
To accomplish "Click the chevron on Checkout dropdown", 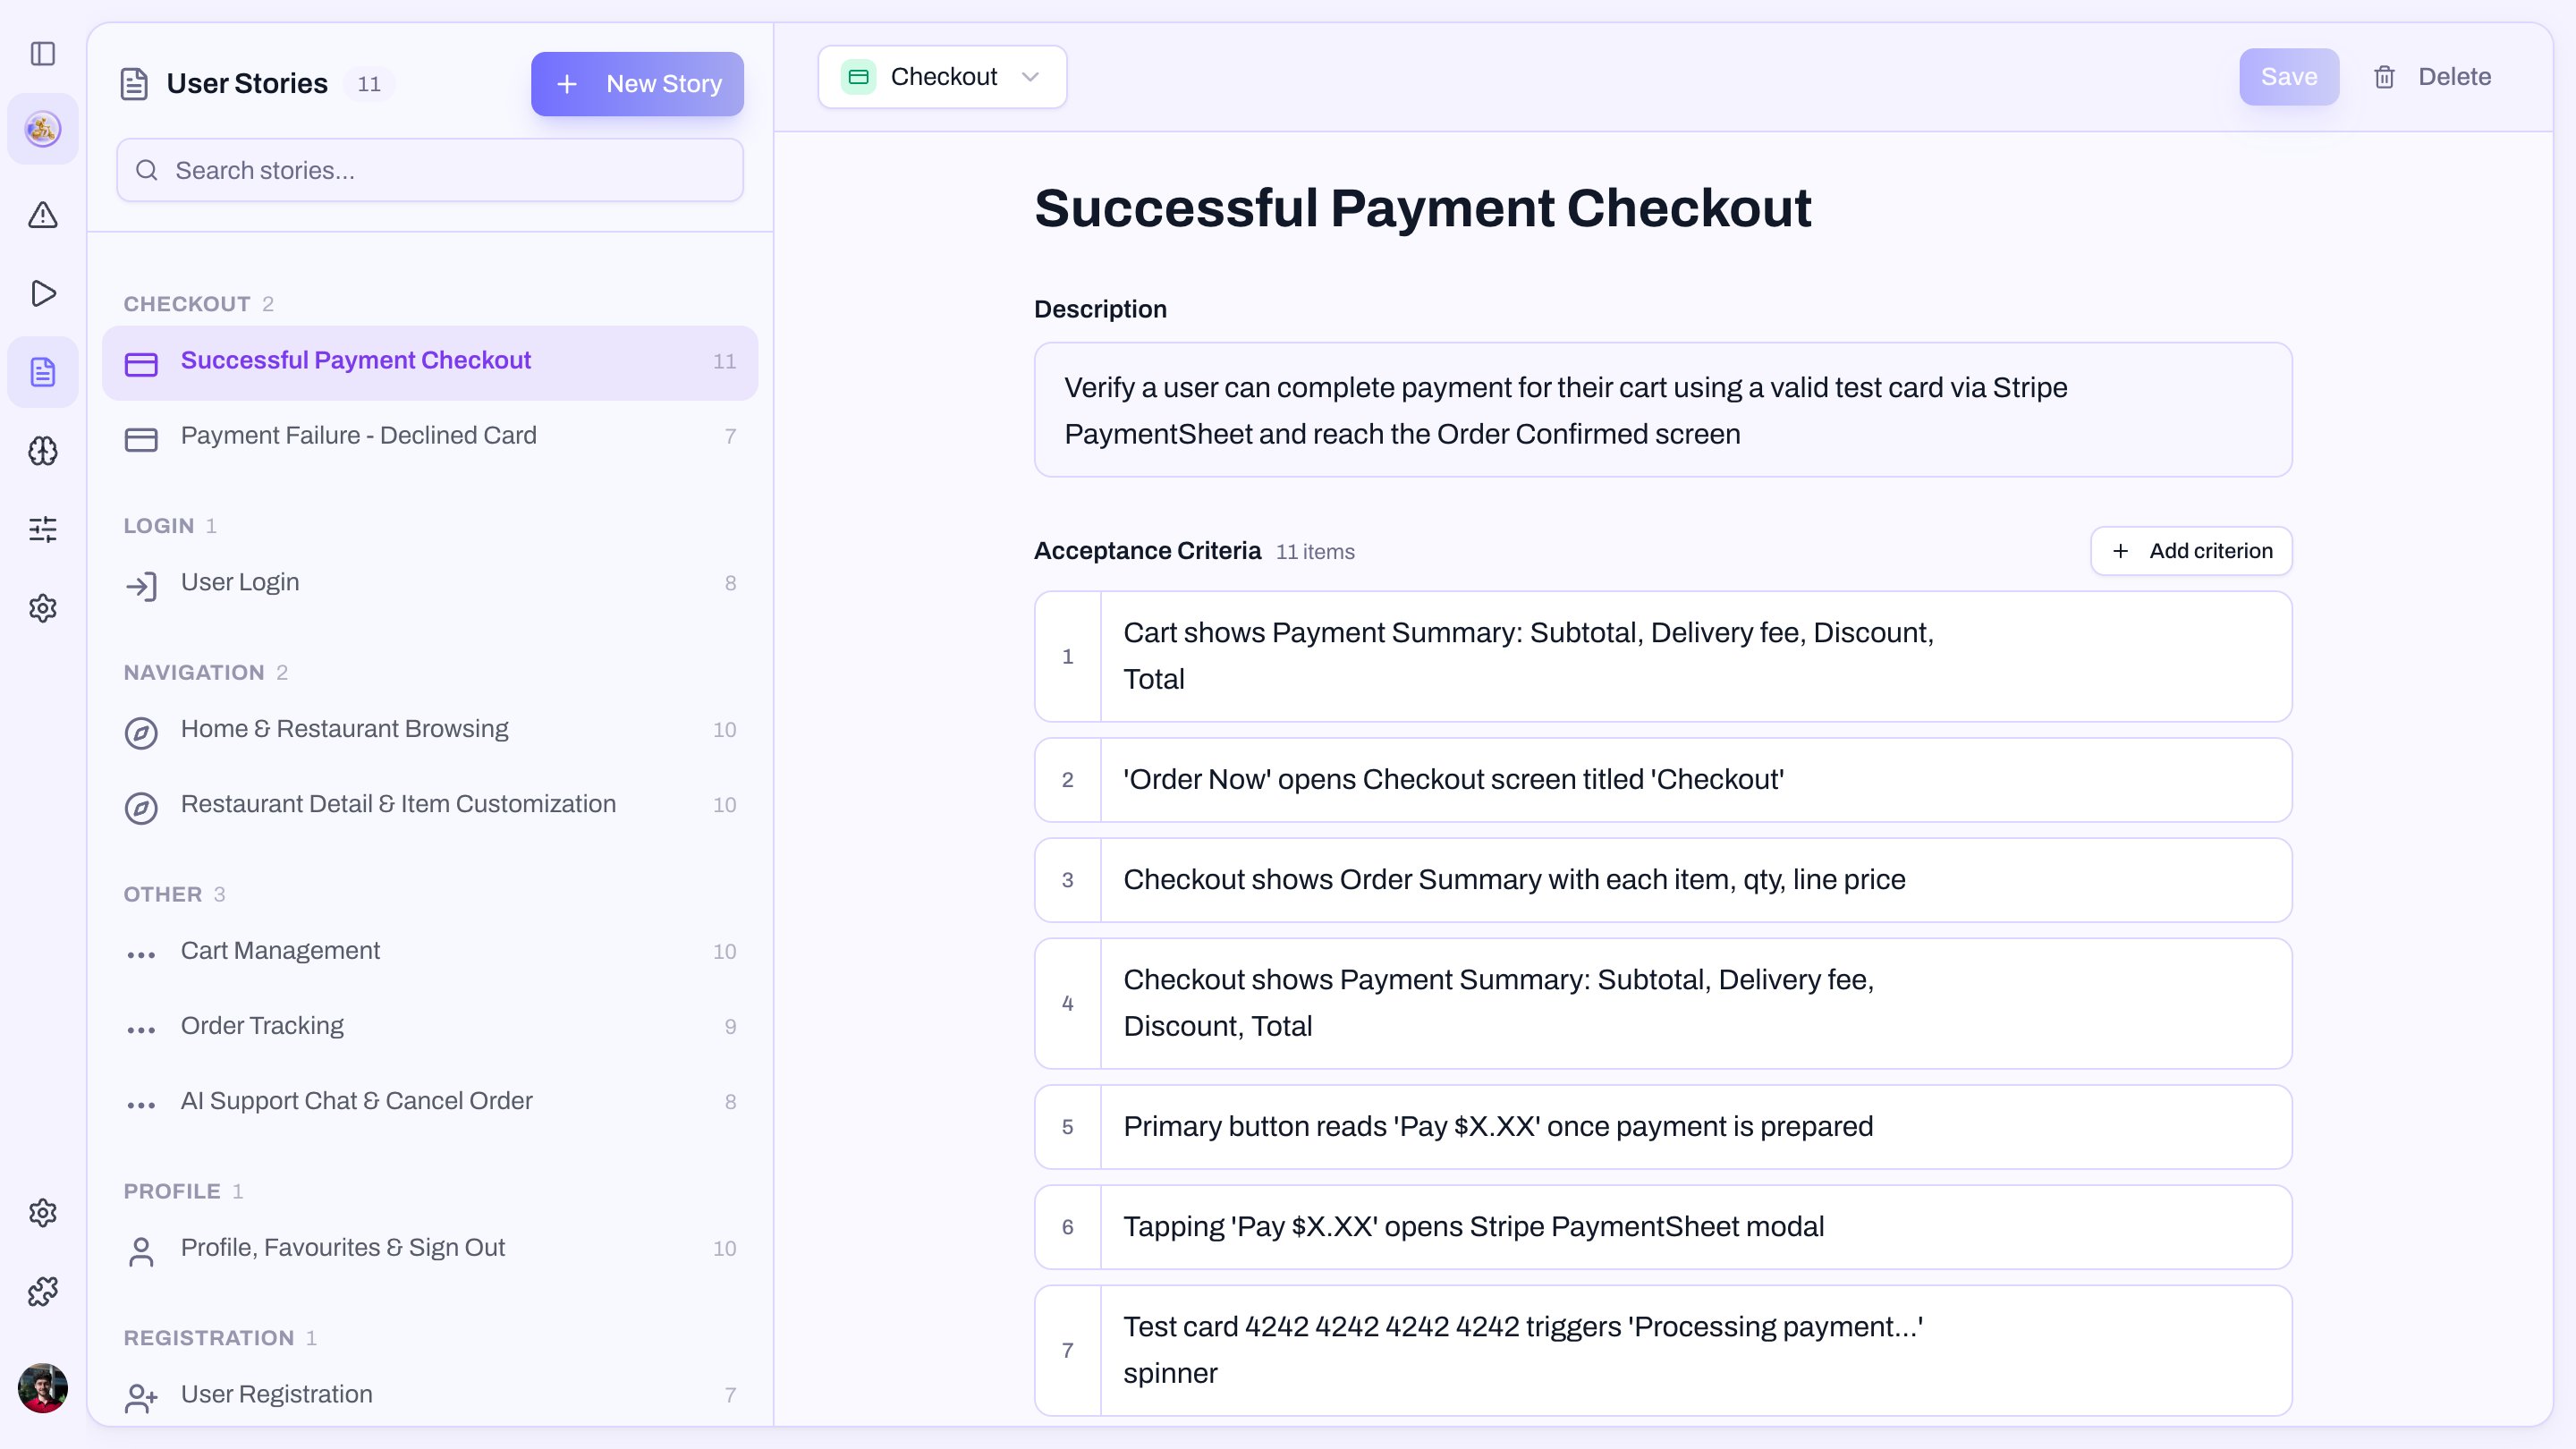I will point(1030,77).
